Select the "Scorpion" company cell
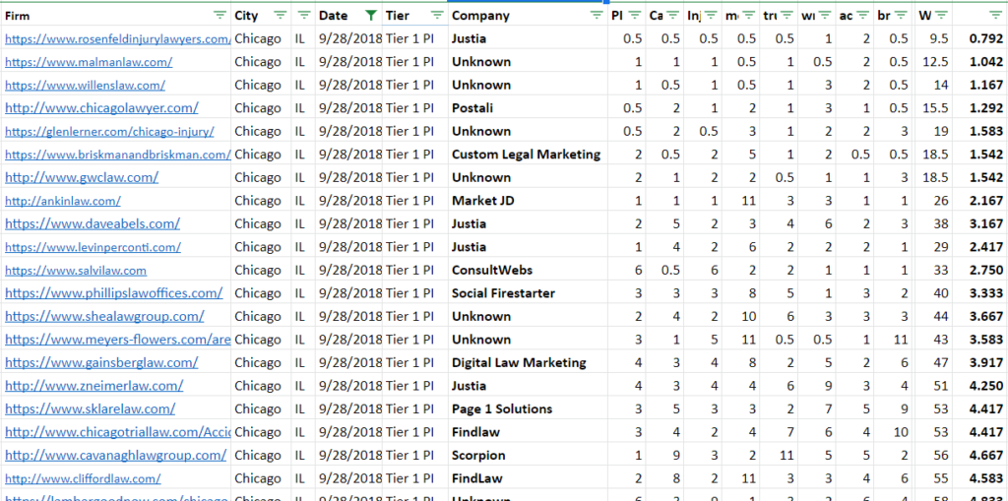The image size is (1008, 501). (x=478, y=456)
